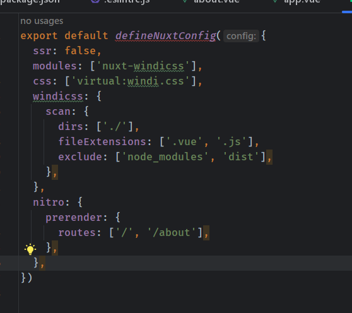
Task: Click the highlighted comma after the routes array
Action: pos(206,233)
